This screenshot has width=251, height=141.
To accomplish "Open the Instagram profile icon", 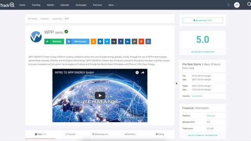I will click(148, 42).
